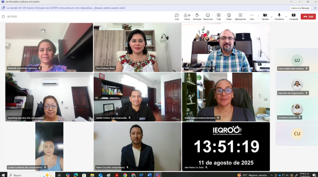Change the layout using Vista
Screen dimensions: 318x177
click(219, 16)
